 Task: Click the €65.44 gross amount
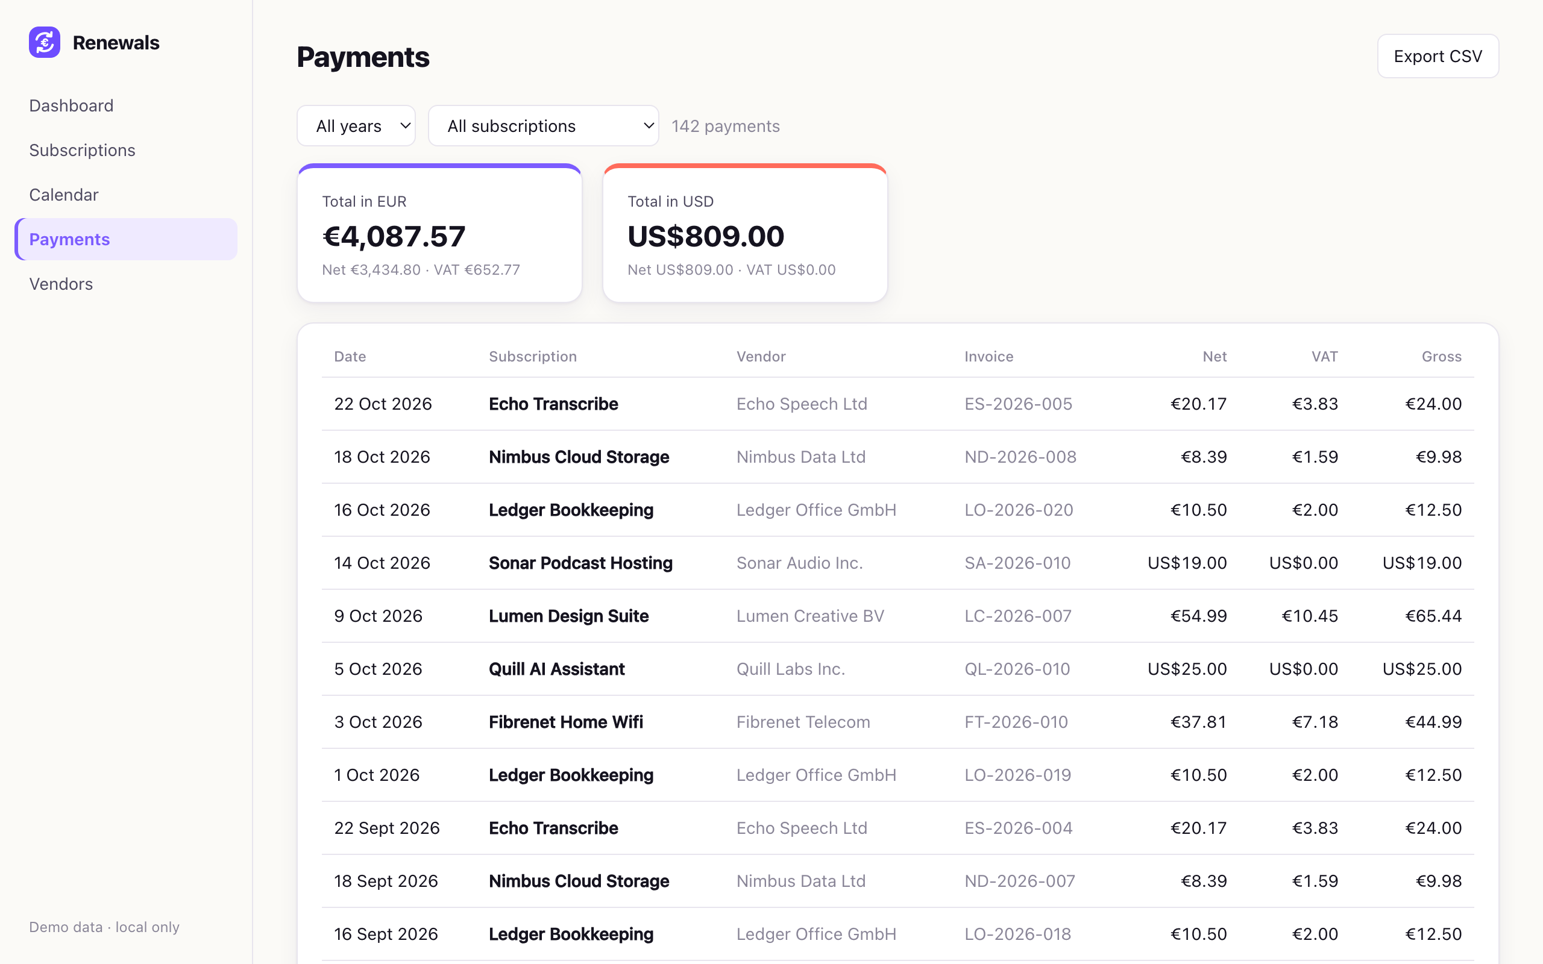coord(1433,615)
